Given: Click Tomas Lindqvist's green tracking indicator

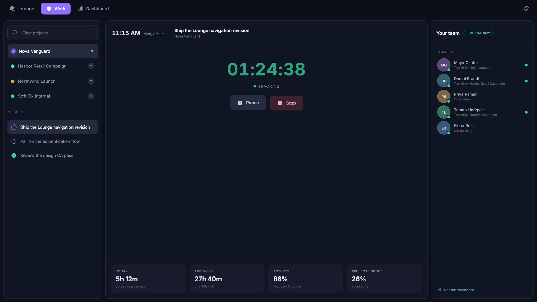Looking at the screenshot, I should 526,112.
